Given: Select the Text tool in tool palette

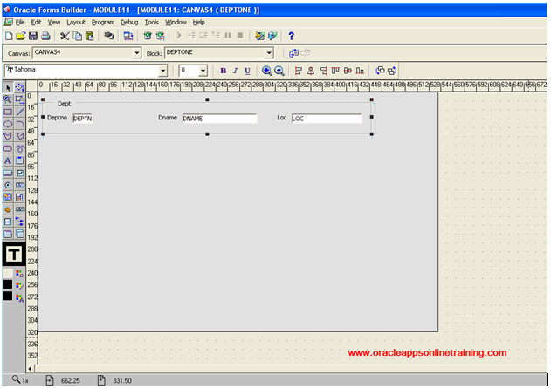Looking at the screenshot, I should (x=8, y=161).
